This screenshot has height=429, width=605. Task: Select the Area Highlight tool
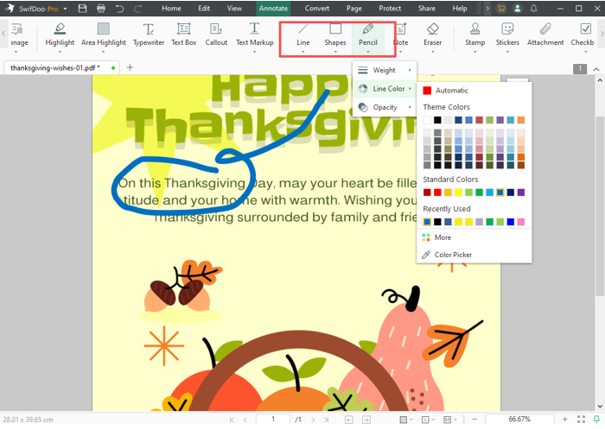coord(104,35)
